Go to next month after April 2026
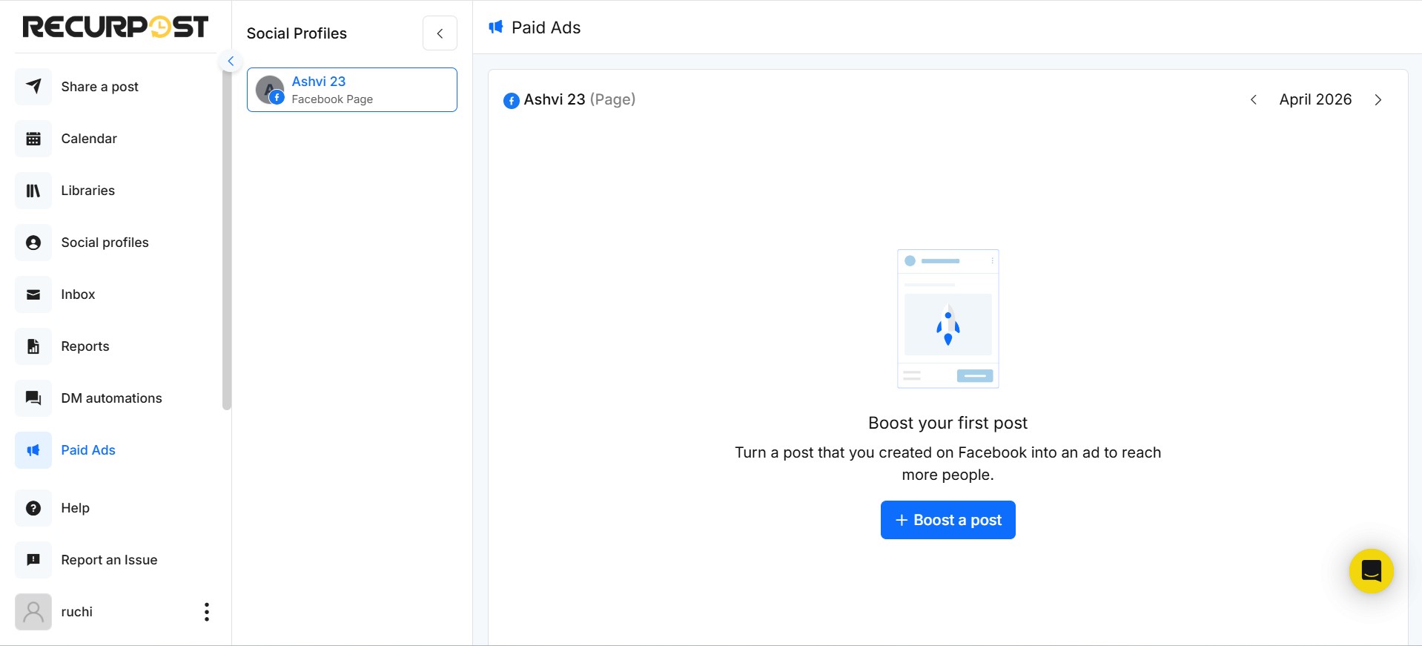The width and height of the screenshot is (1422, 646). click(1378, 99)
